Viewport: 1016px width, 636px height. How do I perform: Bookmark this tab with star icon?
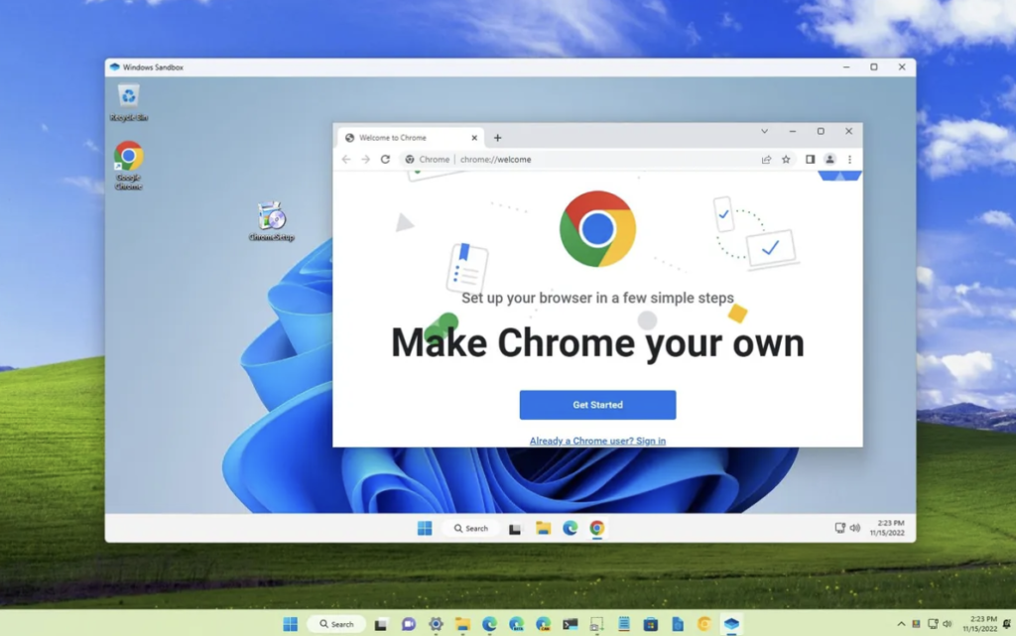[786, 160]
